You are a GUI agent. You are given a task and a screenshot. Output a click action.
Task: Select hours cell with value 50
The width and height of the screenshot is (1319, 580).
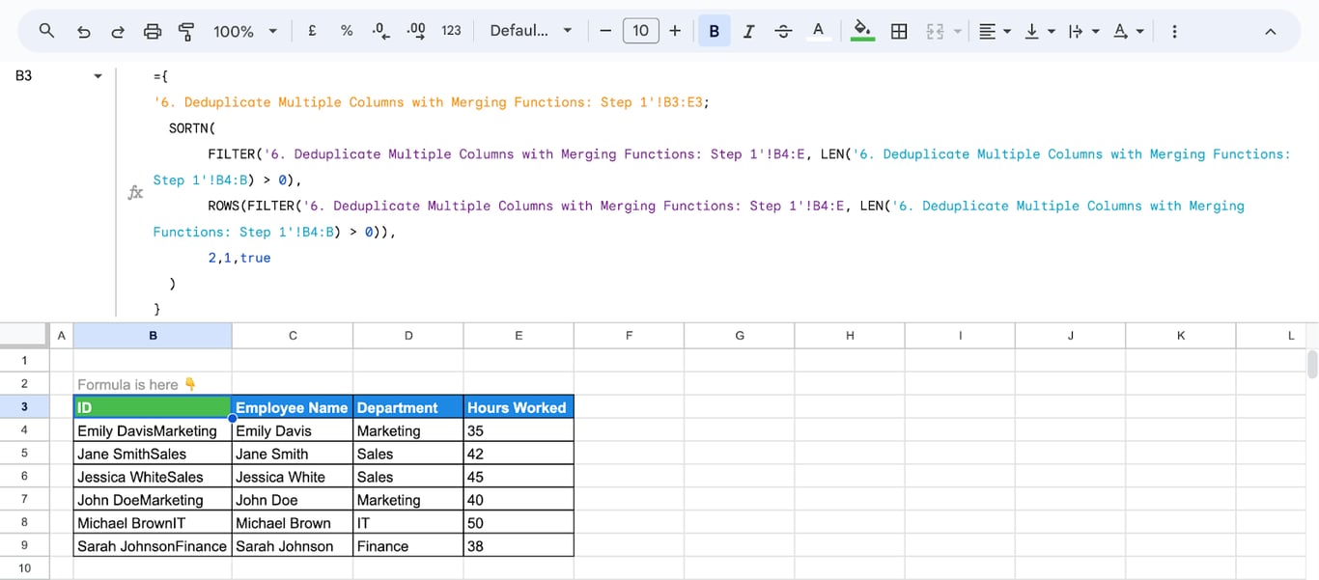point(519,523)
